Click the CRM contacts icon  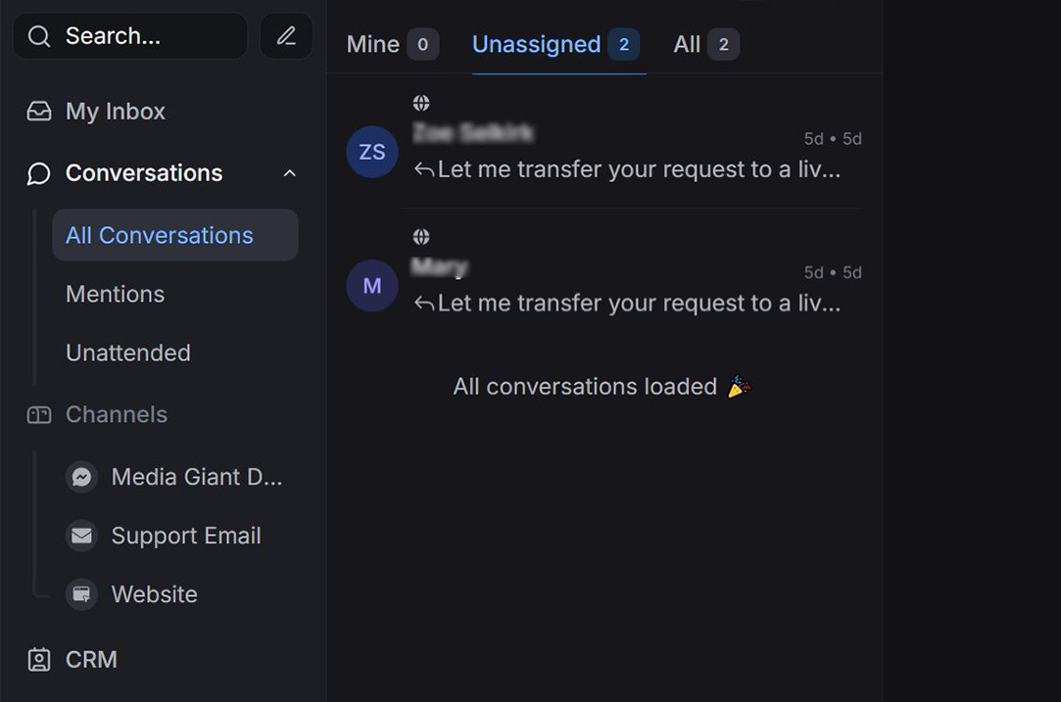tap(39, 660)
